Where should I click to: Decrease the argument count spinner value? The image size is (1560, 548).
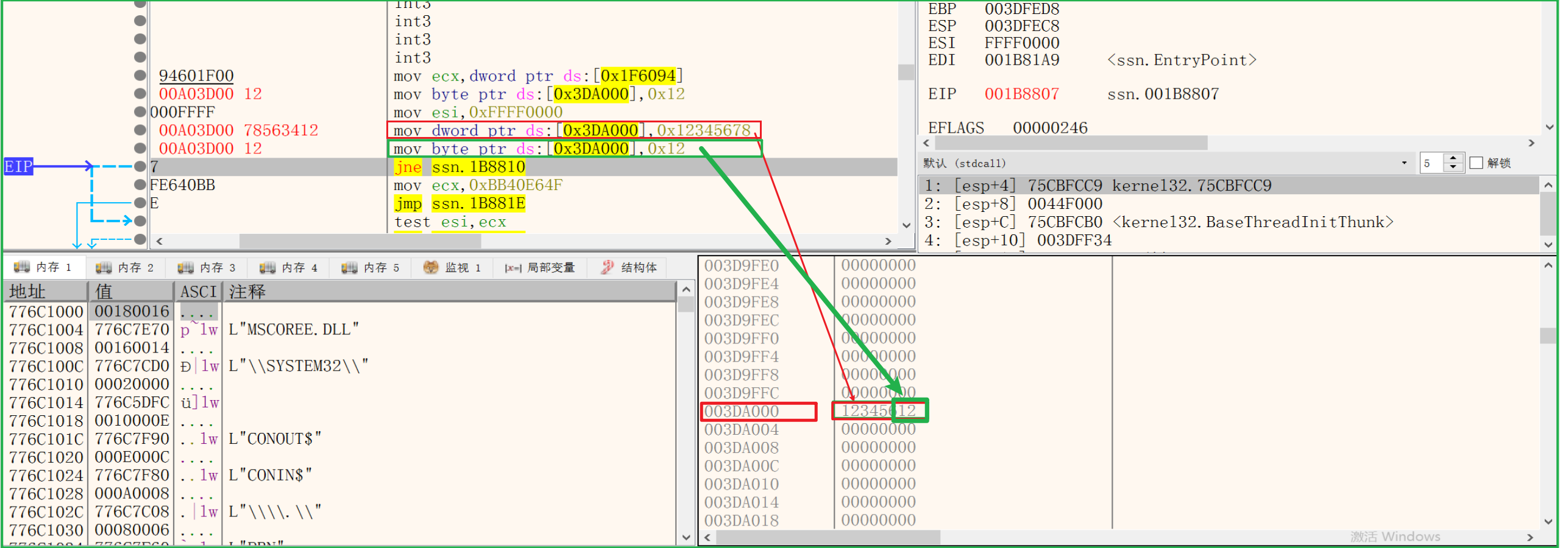click(x=1453, y=167)
